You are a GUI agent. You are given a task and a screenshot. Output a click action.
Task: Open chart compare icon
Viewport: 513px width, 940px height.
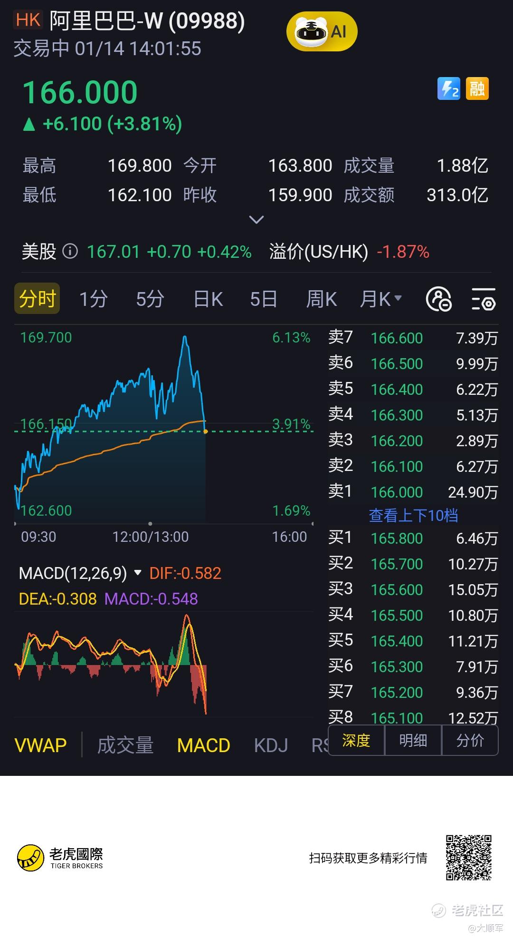click(x=438, y=299)
